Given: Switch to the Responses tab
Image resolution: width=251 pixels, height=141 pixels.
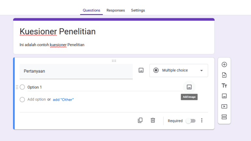Looking at the screenshot, I should tap(116, 10).
